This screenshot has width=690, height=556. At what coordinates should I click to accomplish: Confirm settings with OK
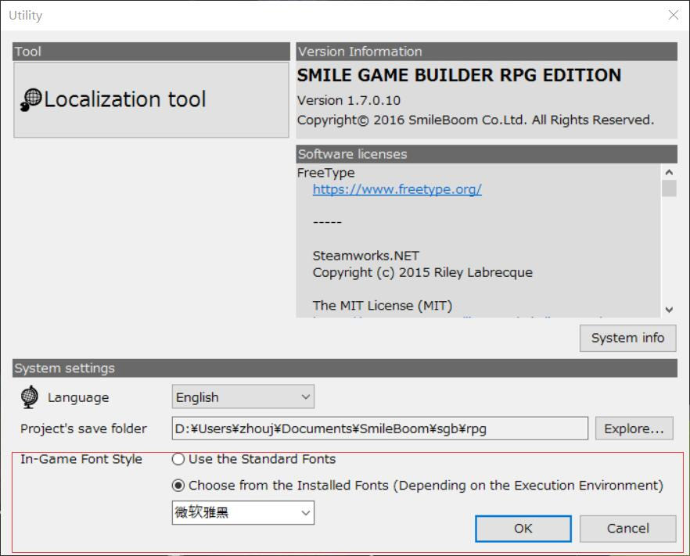(523, 529)
